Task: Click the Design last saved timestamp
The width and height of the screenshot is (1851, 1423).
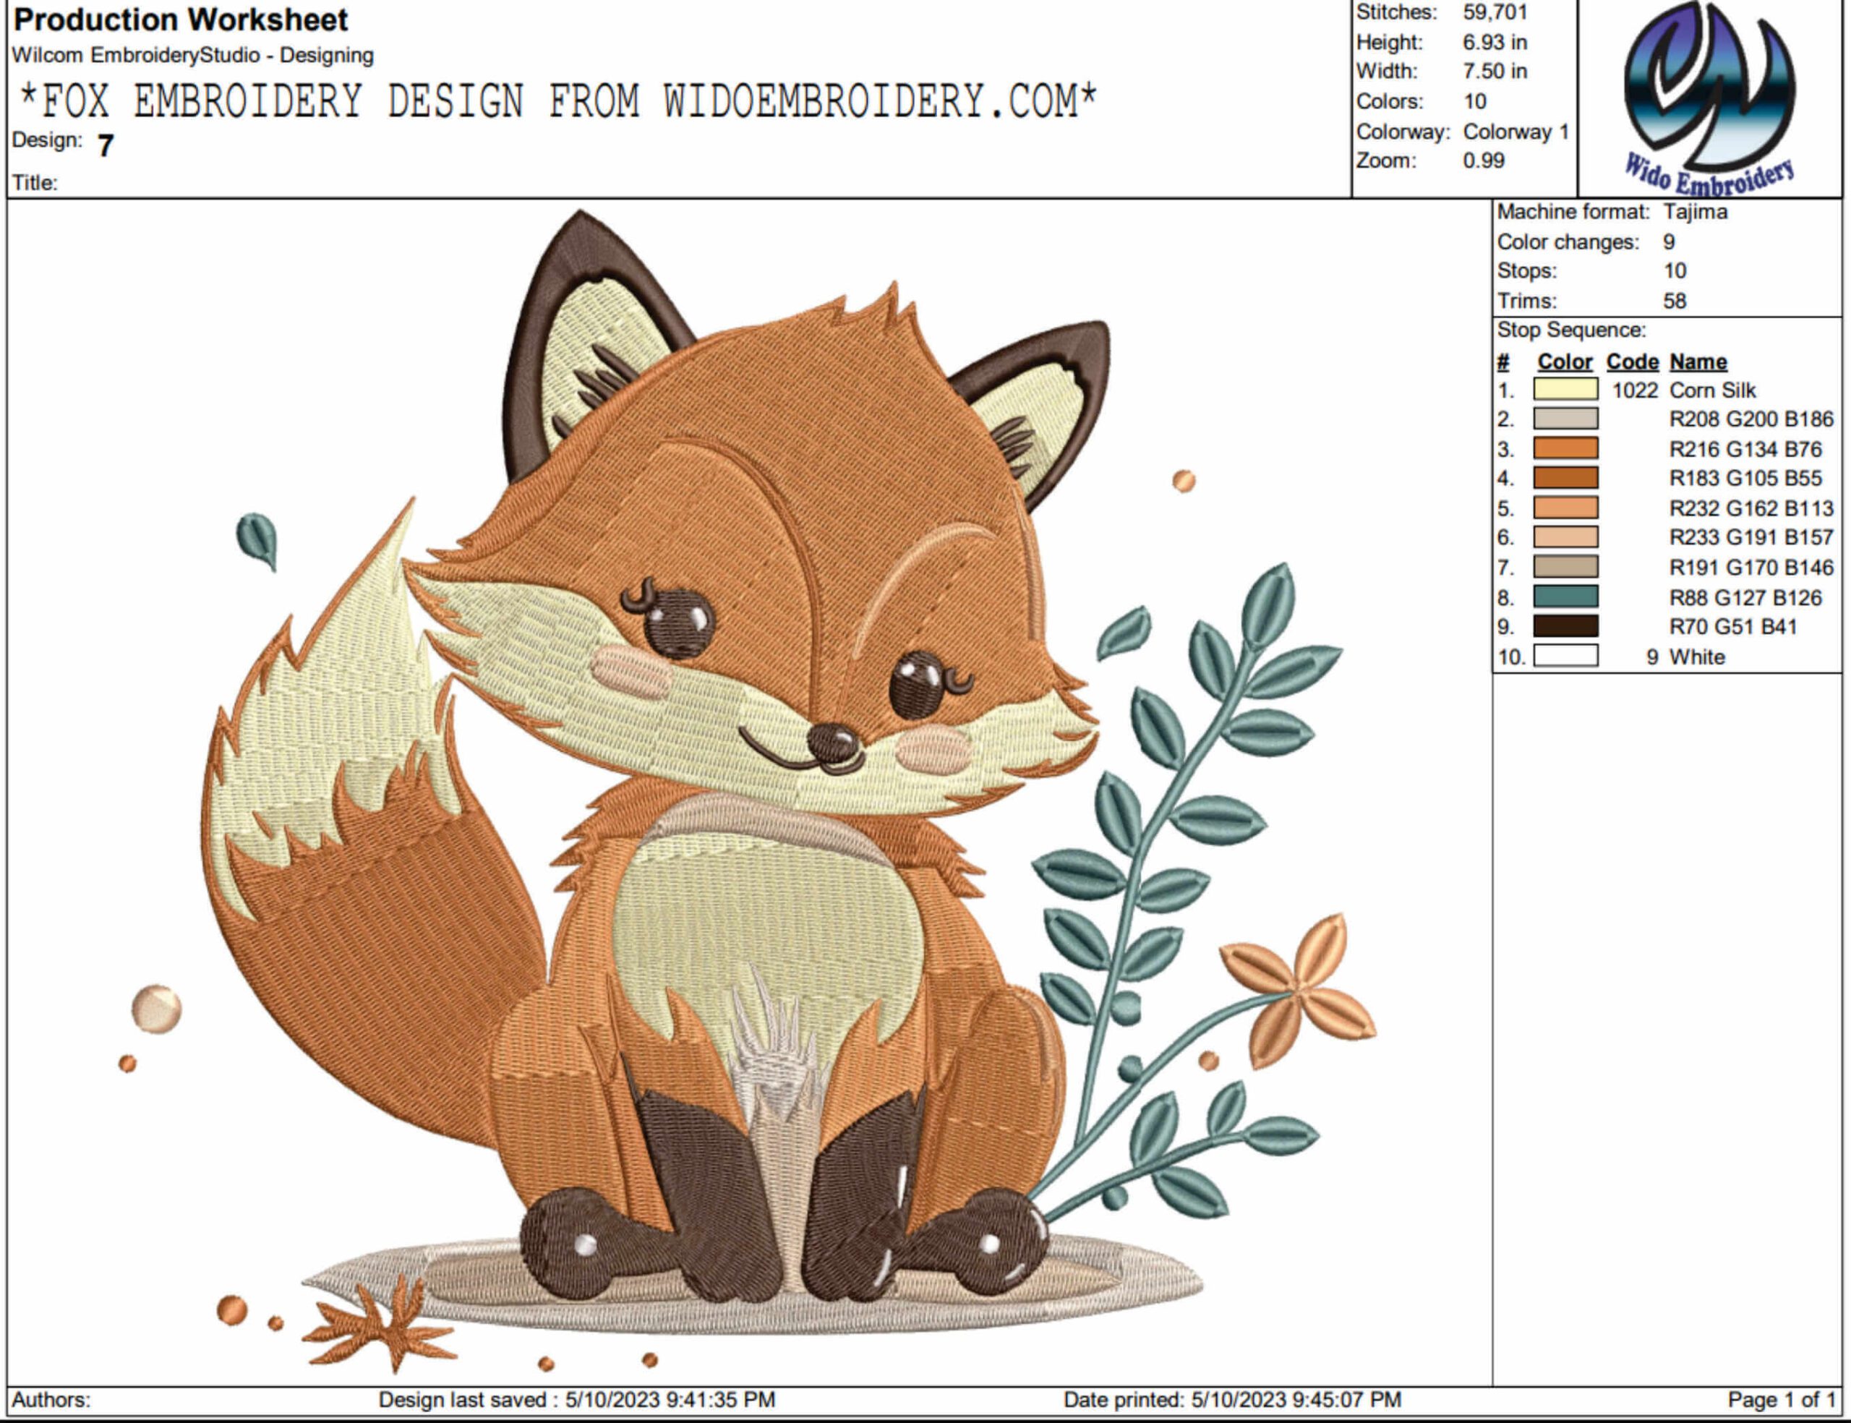Action: [577, 1399]
